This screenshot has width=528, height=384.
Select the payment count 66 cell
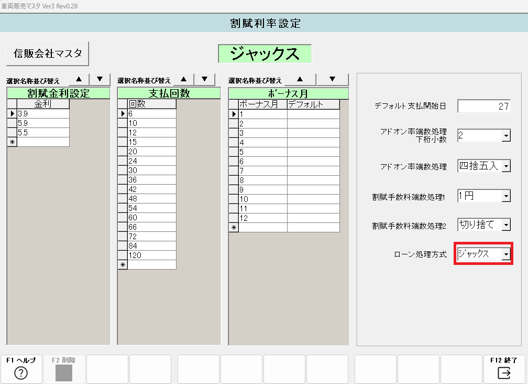pos(152,227)
